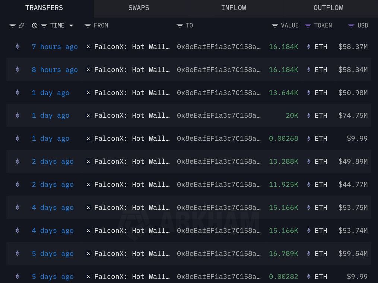Click the 16.789K value cell
Viewport: 378px width, 283px height.
pos(283,254)
